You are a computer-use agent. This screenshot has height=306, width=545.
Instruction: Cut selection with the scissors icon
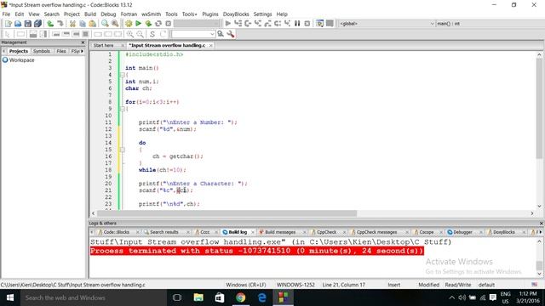pos(72,24)
